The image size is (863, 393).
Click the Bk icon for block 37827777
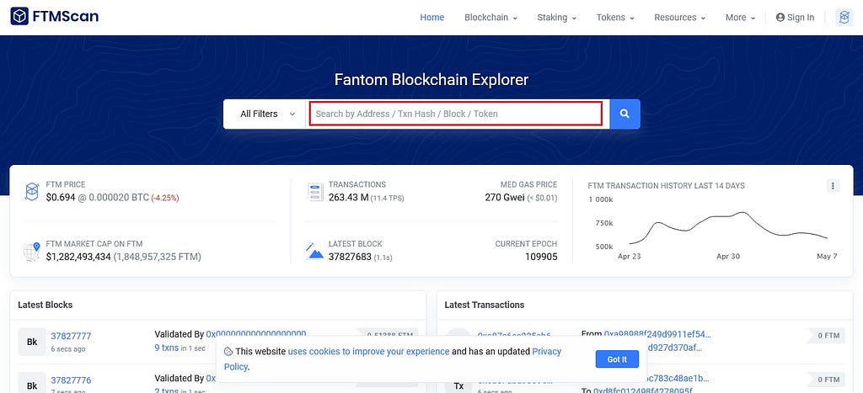(32, 342)
